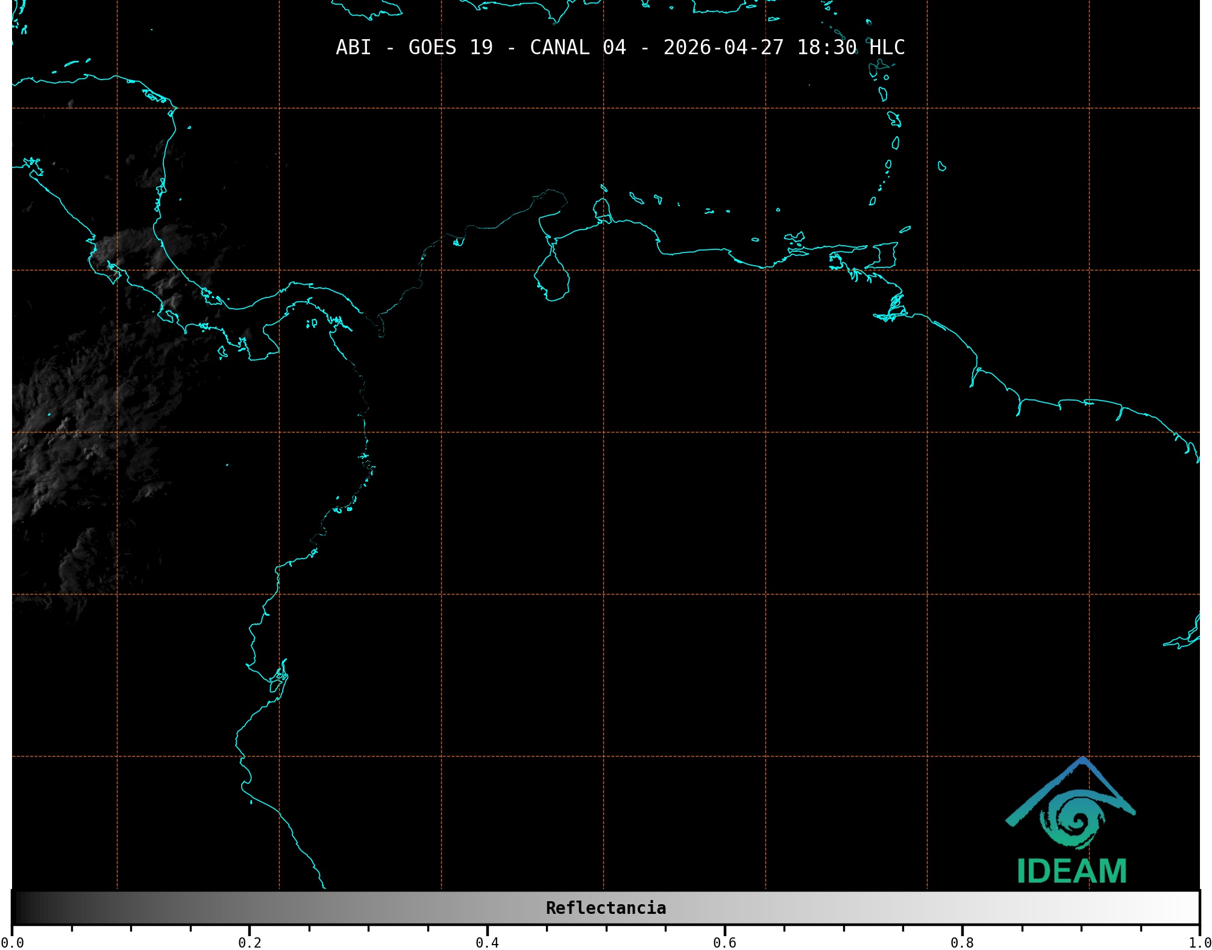Viewport: 1212px width, 950px height.
Task: Click the 'ABI' text in title
Action: coord(353,48)
